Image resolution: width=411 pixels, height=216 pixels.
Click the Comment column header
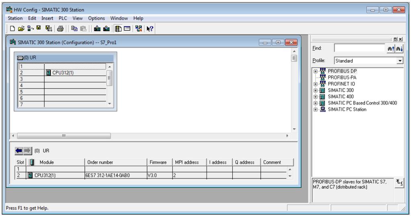tap(277, 162)
